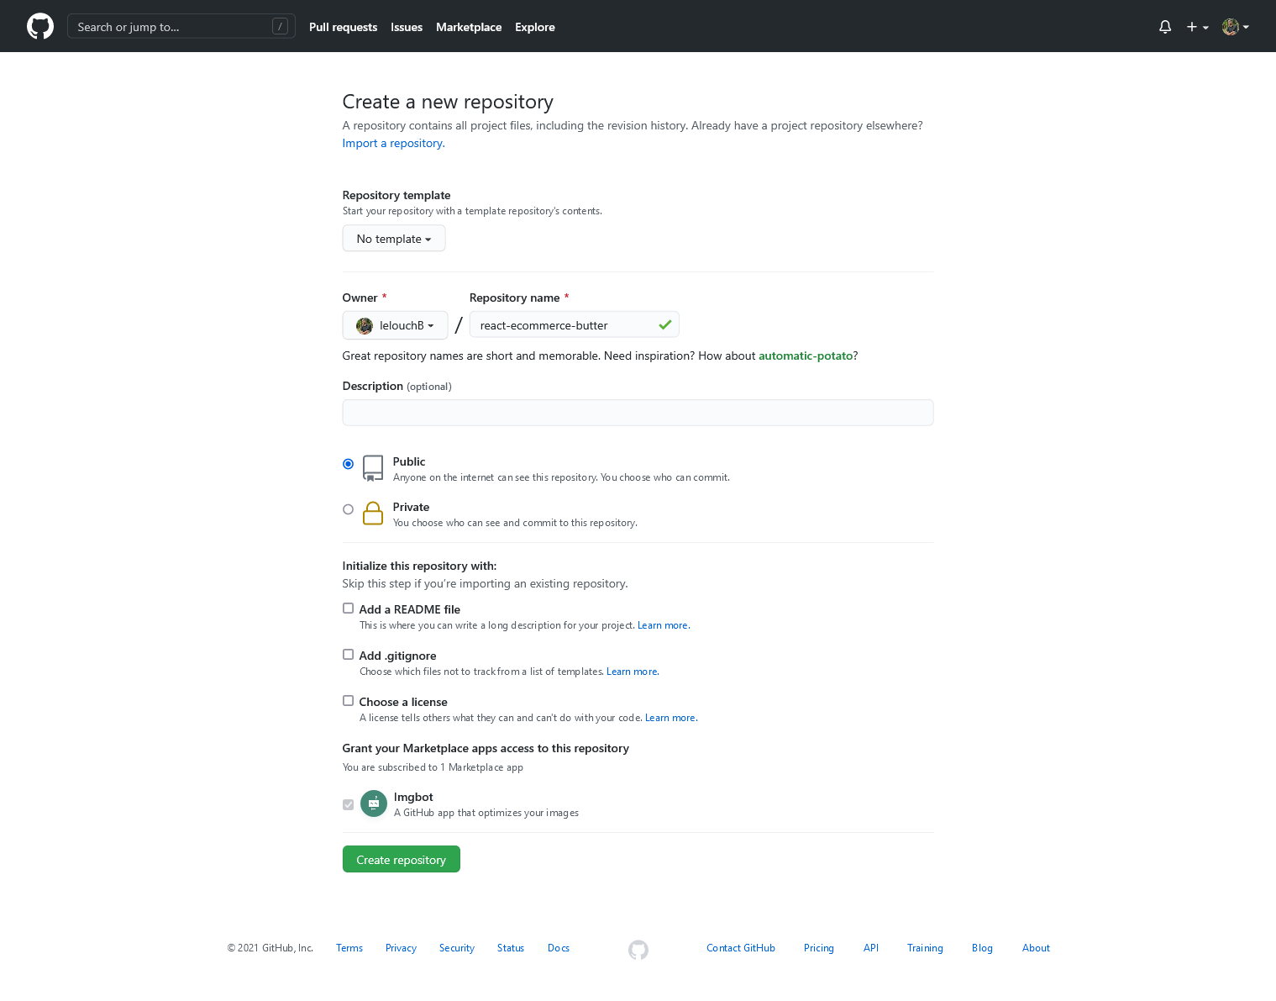
Task: Select the Private visibility radio button
Action: point(348,509)
